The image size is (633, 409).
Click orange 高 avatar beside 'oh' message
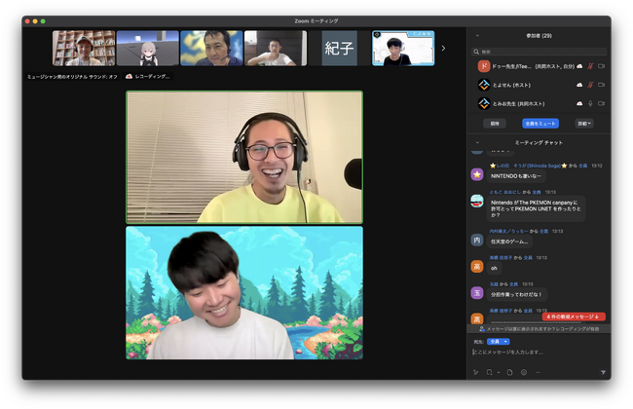tap(477, 267)
